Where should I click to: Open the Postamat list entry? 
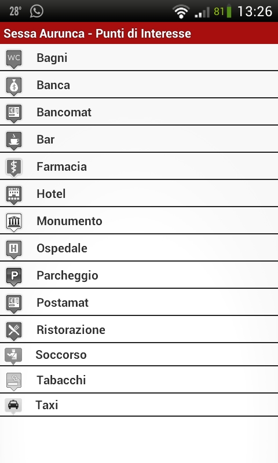click(139, 302)
